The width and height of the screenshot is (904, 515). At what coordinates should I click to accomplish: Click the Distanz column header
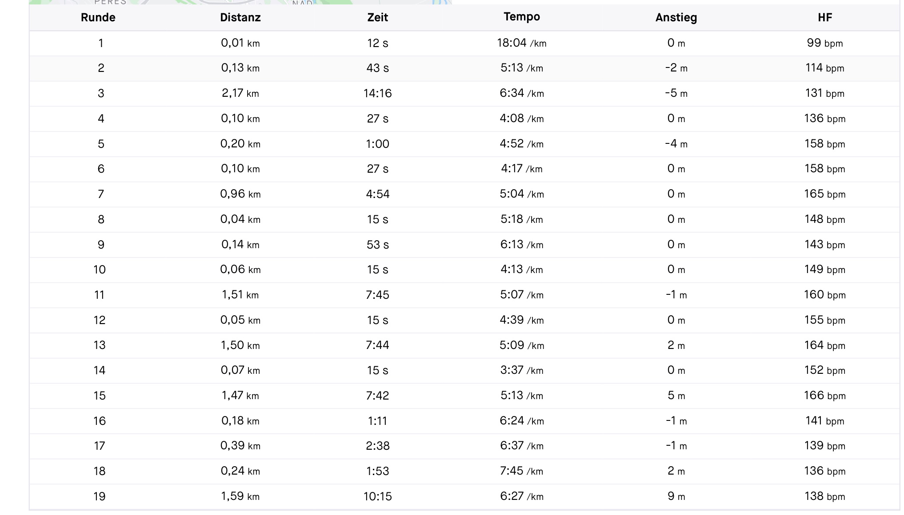[x=240, y=18]
